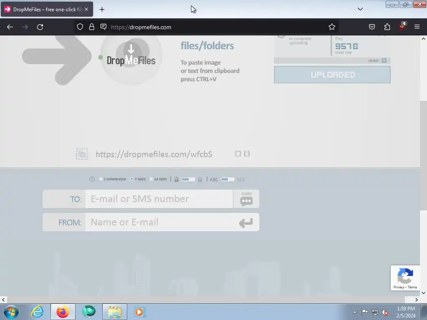Click the closed padlock icon
The height and width of the screenshot is (320, 427).
pyautogui.click(x=200, y=179)
